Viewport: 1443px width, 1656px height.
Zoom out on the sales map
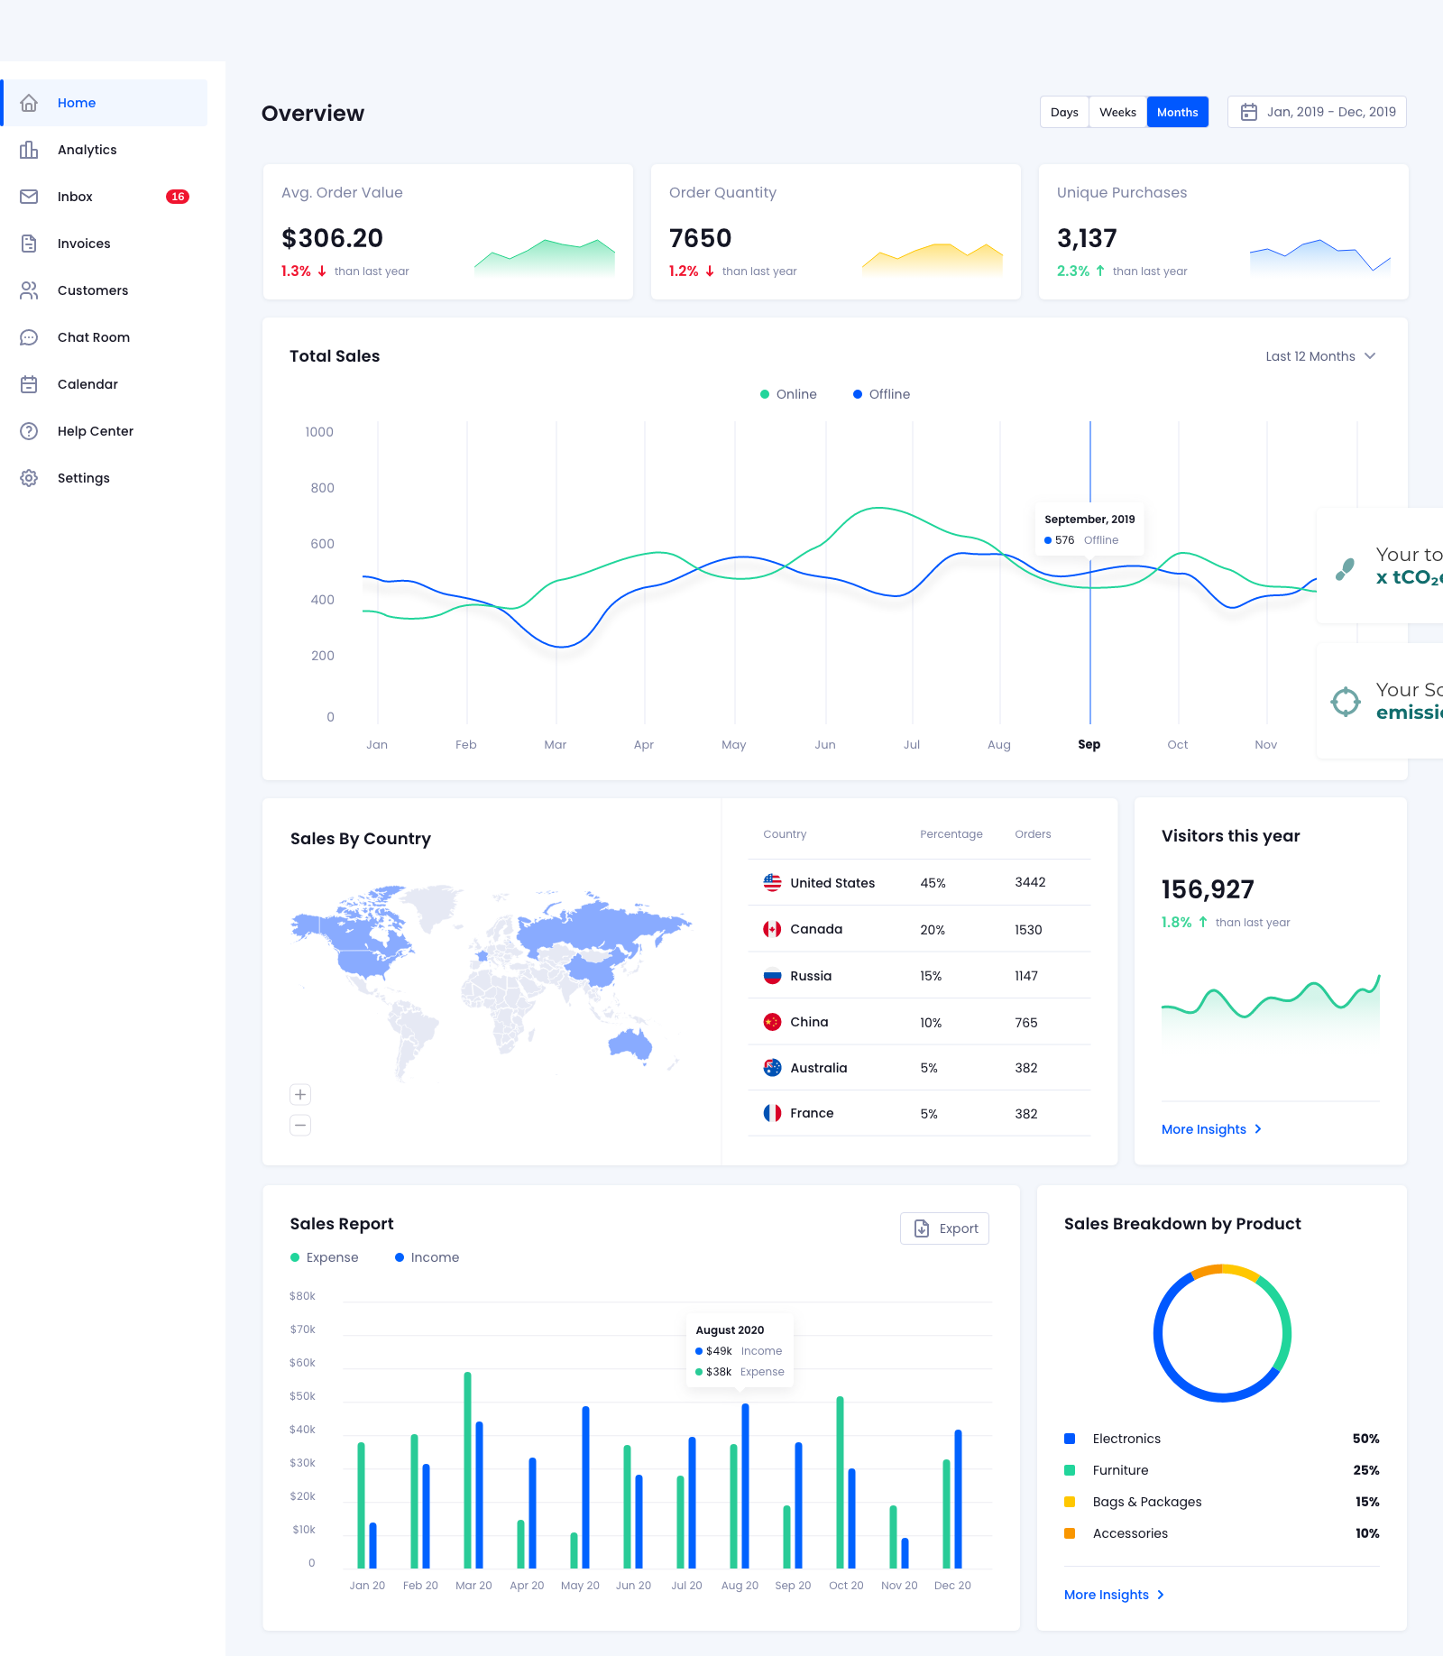coord(300,1126)
